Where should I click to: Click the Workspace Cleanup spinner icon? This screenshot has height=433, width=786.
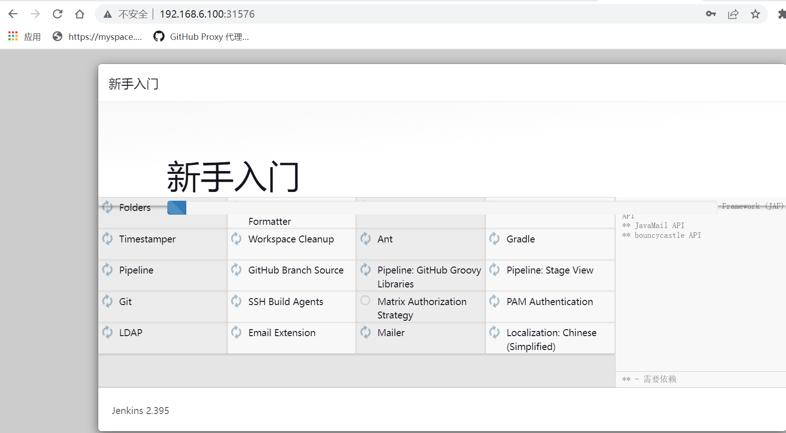(236, 239)
